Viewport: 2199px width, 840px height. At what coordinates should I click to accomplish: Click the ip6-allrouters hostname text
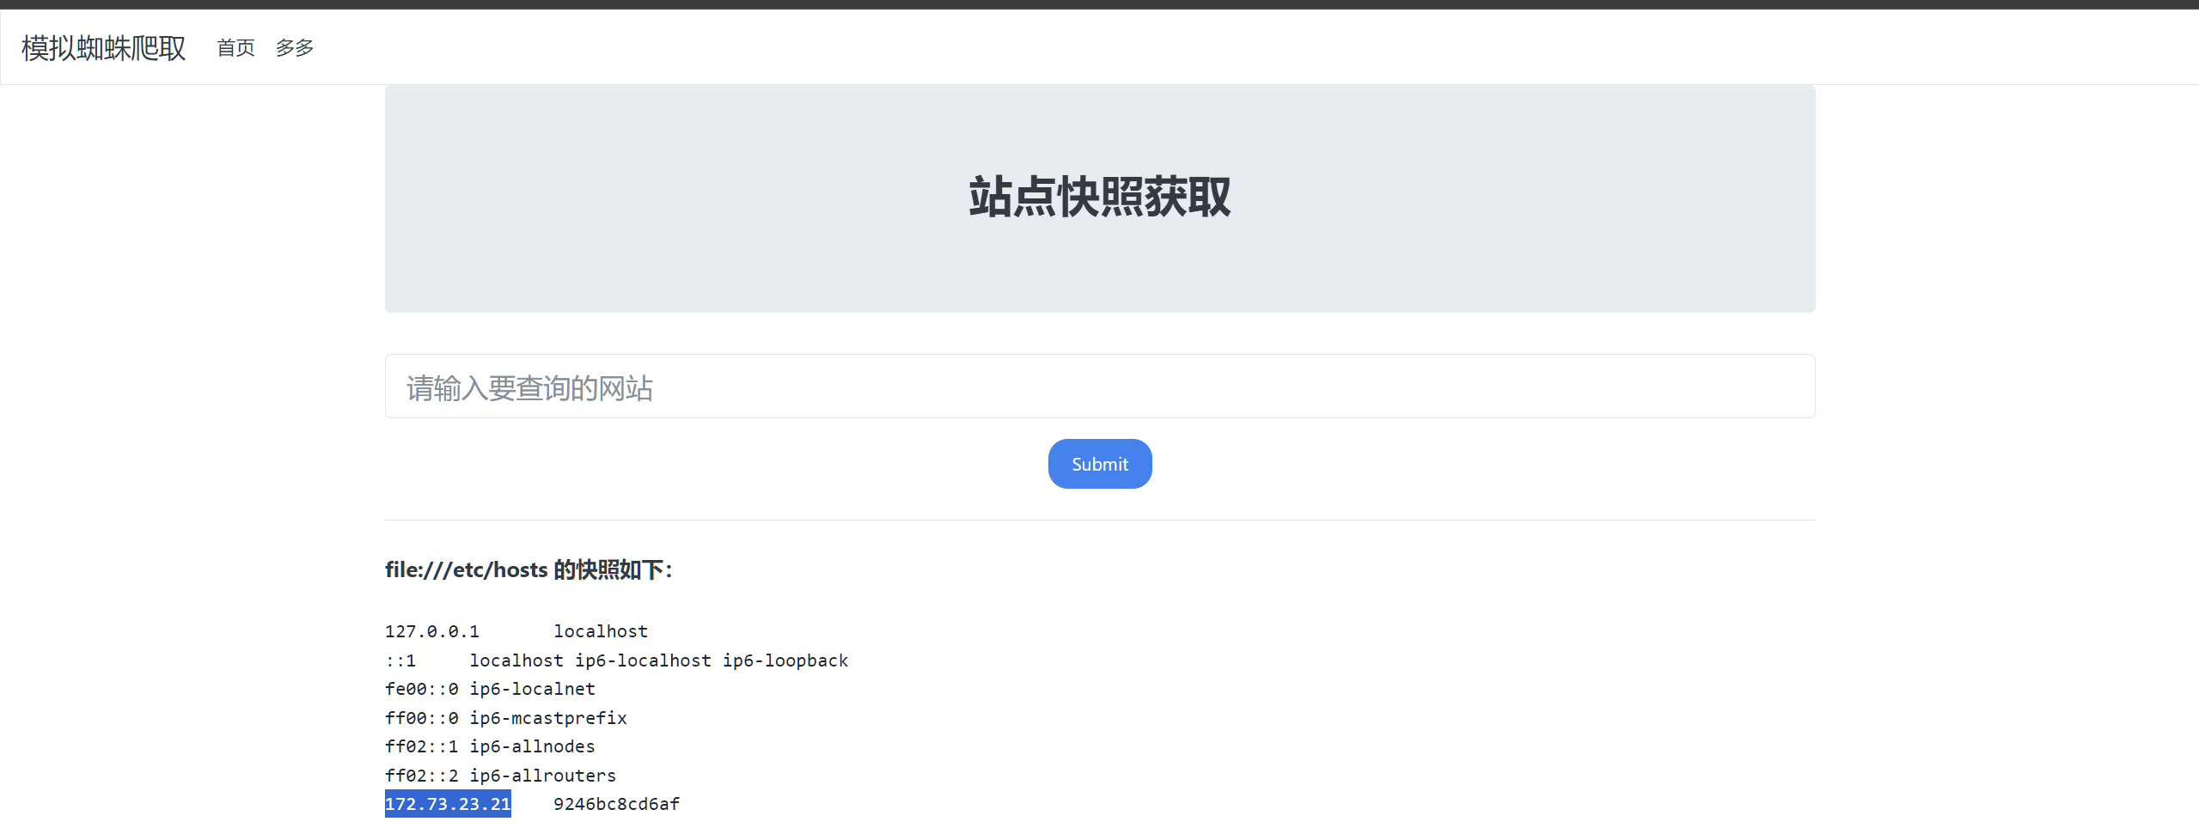[542, 776]
